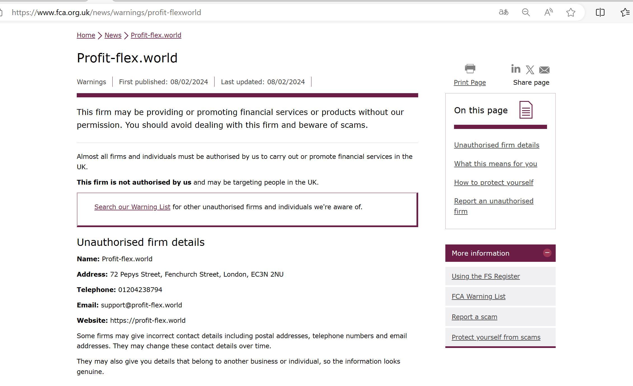This screenshot has width=633, height=386.
Task: Share the page on X
Action: click(x=530, y=70)
